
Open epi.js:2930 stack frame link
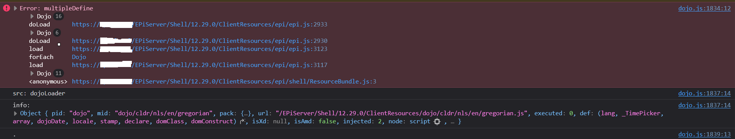click(x=200, y=41)
